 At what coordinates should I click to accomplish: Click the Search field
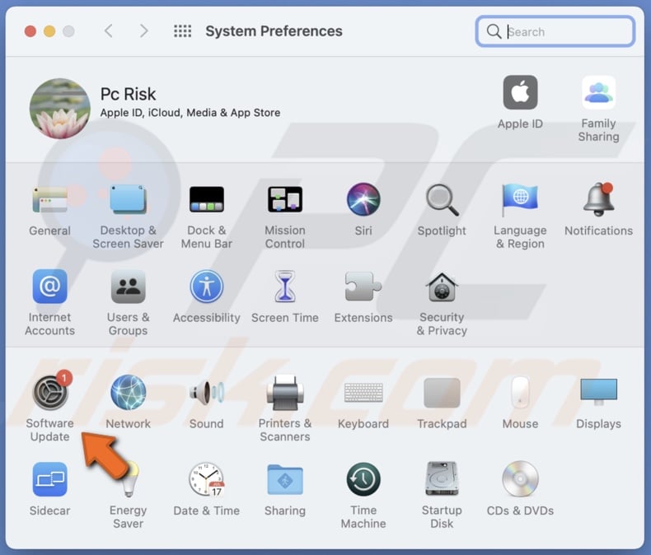(x=555, y=31)
